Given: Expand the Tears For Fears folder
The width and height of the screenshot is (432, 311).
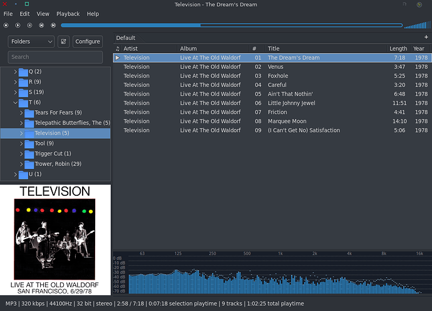Looking at the screenshot, I should coord(21,113).
